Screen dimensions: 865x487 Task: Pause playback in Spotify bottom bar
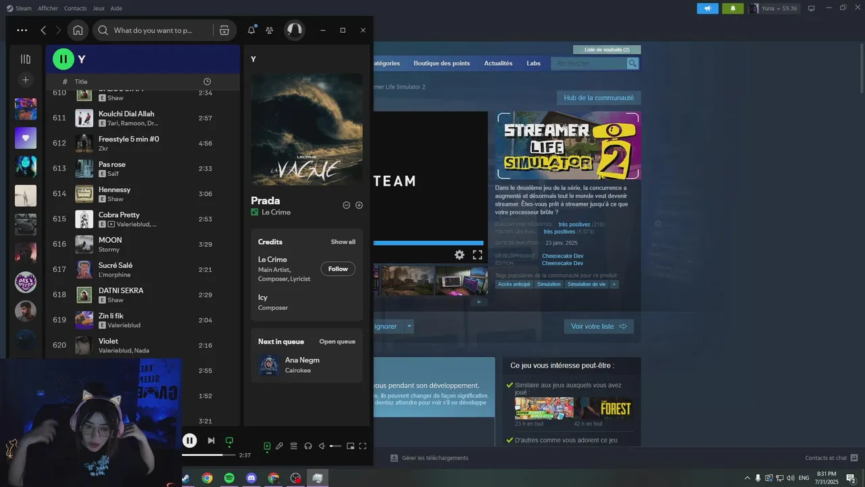click(x=190, y=441)
